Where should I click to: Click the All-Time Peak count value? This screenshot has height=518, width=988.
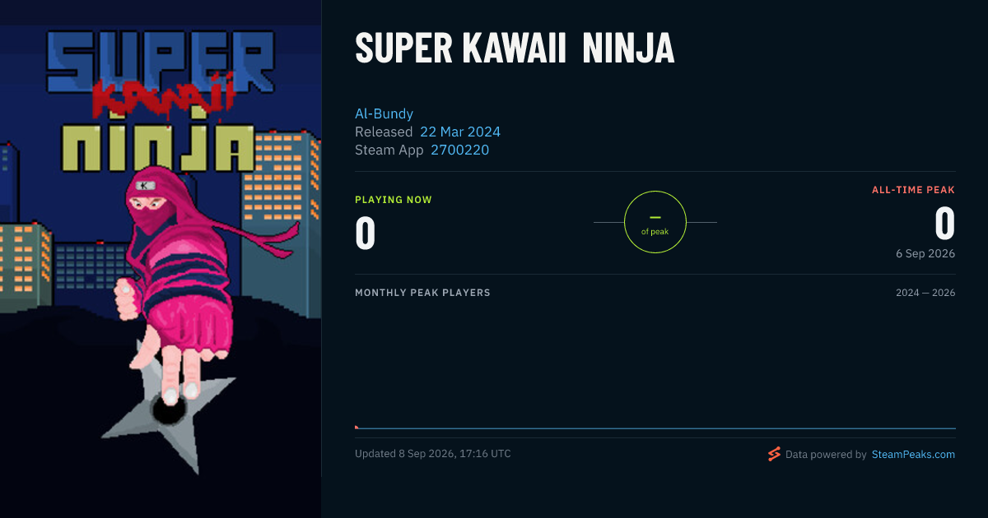pos(945,223)
